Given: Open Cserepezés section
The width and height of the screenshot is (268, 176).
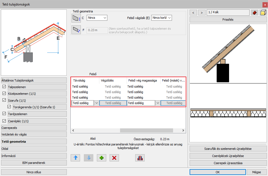Looking at the screenshot, I should pyautogui.click(x=34, y=128).
